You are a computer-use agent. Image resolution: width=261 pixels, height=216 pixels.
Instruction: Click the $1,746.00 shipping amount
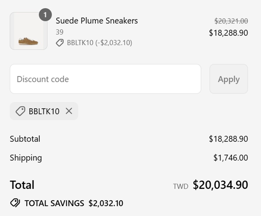(x=231, y=158)
